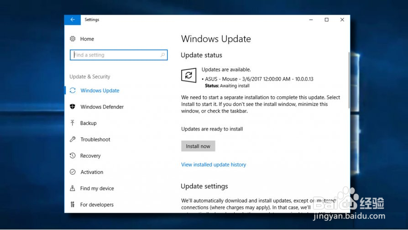Click the magnifier search icon

coord(162,55)
